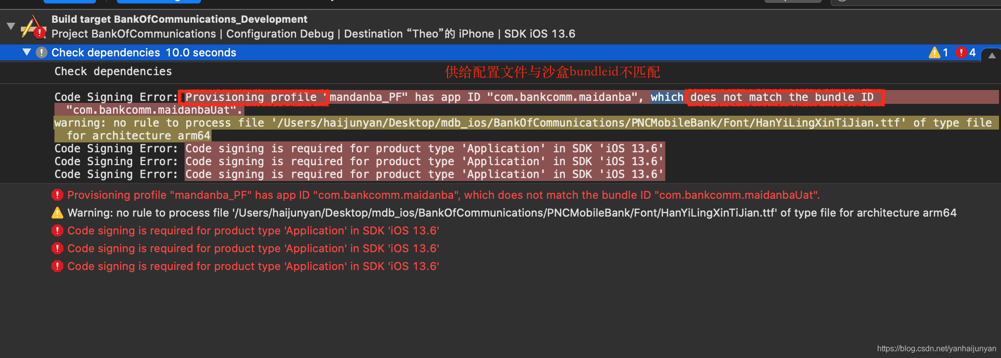Click the "does not match the bundle ID" text
The width and height of the screenshot is (1001, 358).
click(x=782, y=97)
